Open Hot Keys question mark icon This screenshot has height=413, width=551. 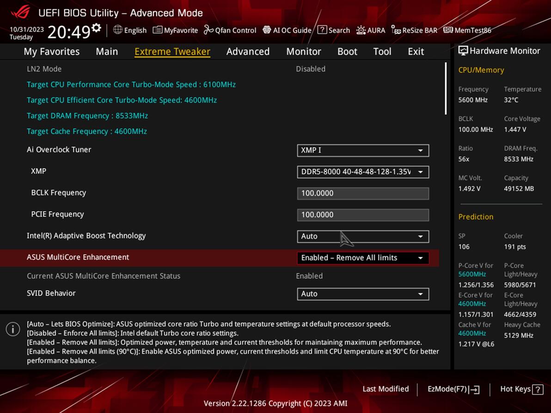pyautogui.click(x=538, y=389)
